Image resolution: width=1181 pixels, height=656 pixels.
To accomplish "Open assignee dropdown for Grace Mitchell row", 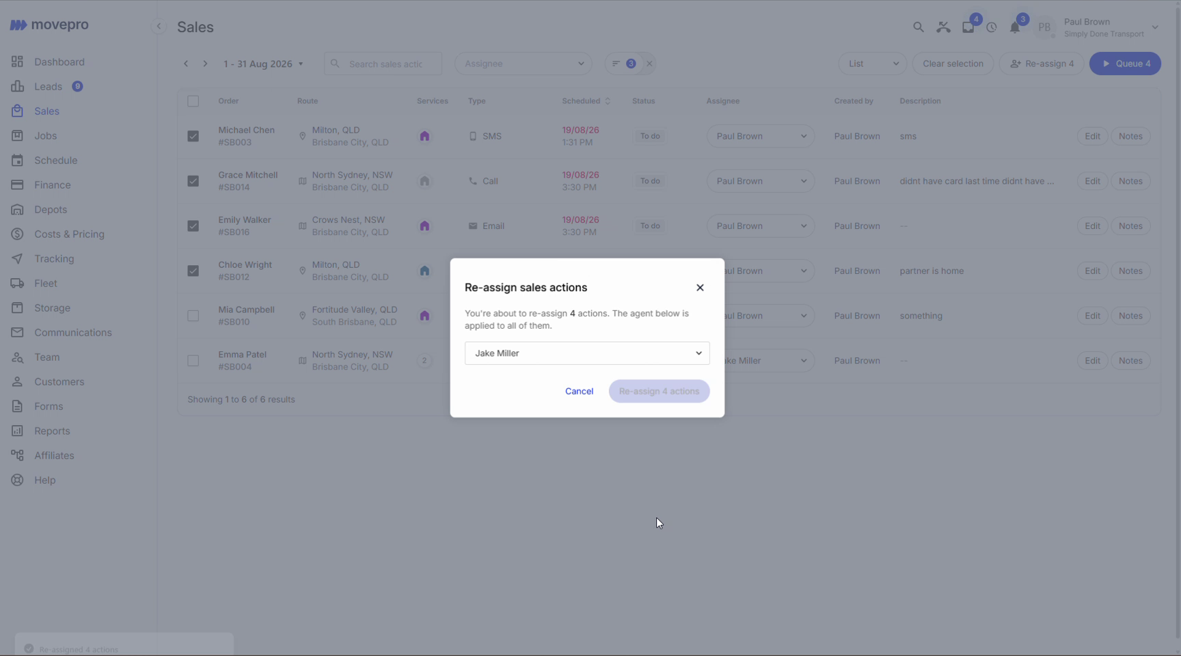I will [761, 181].
